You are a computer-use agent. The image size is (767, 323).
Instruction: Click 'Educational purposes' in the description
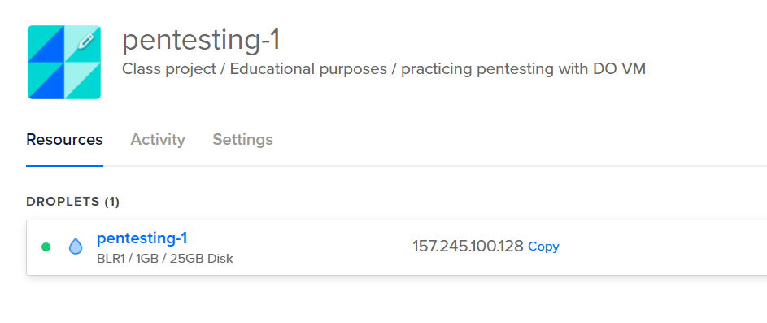308,69
